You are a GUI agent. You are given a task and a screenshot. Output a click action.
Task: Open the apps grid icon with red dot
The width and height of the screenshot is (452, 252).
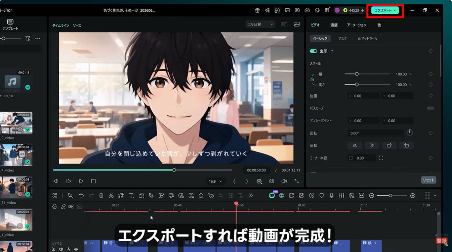coord(327,10)
